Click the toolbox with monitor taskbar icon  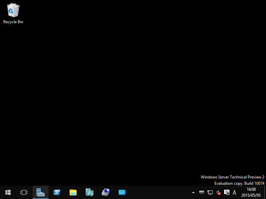tap(106, 192)
